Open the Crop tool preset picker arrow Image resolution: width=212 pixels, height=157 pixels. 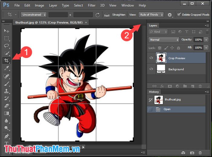[16, 15]
